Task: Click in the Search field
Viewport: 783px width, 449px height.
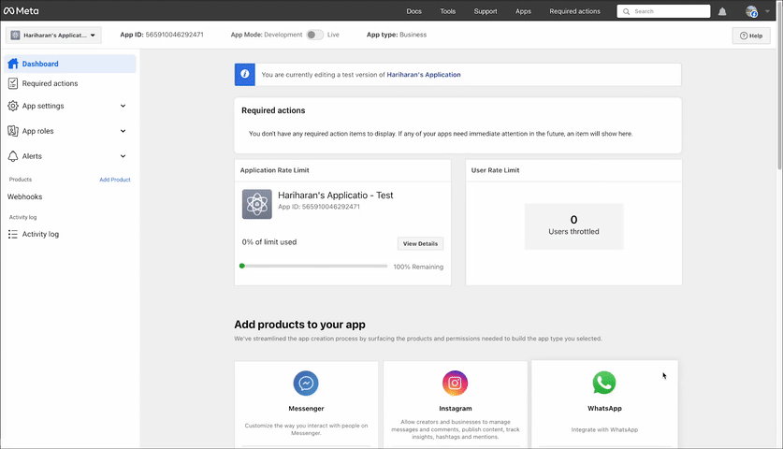Action: click(663, 11)
